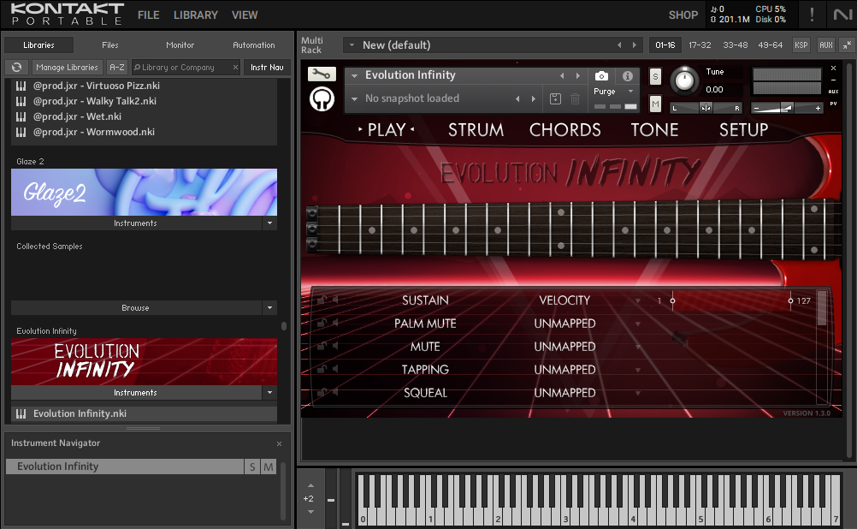Expand the Glaze 2 Instruments dropdown arrow

pyautogui.click(x=269, y=223)
